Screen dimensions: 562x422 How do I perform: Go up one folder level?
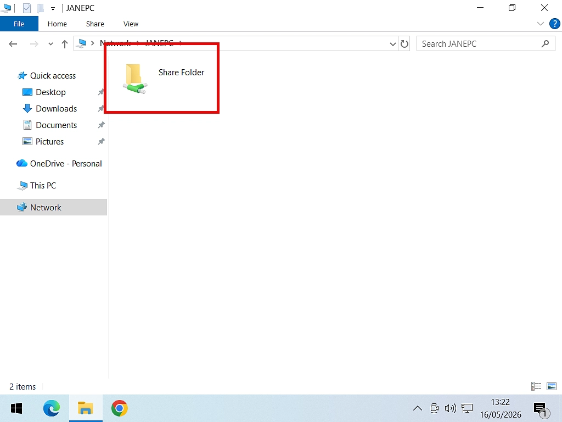click(x=65, y=44)
